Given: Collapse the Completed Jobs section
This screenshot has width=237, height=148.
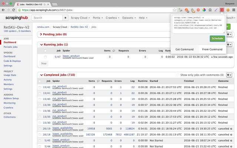Looking at the screenshot, I should (x=41, y=75).
